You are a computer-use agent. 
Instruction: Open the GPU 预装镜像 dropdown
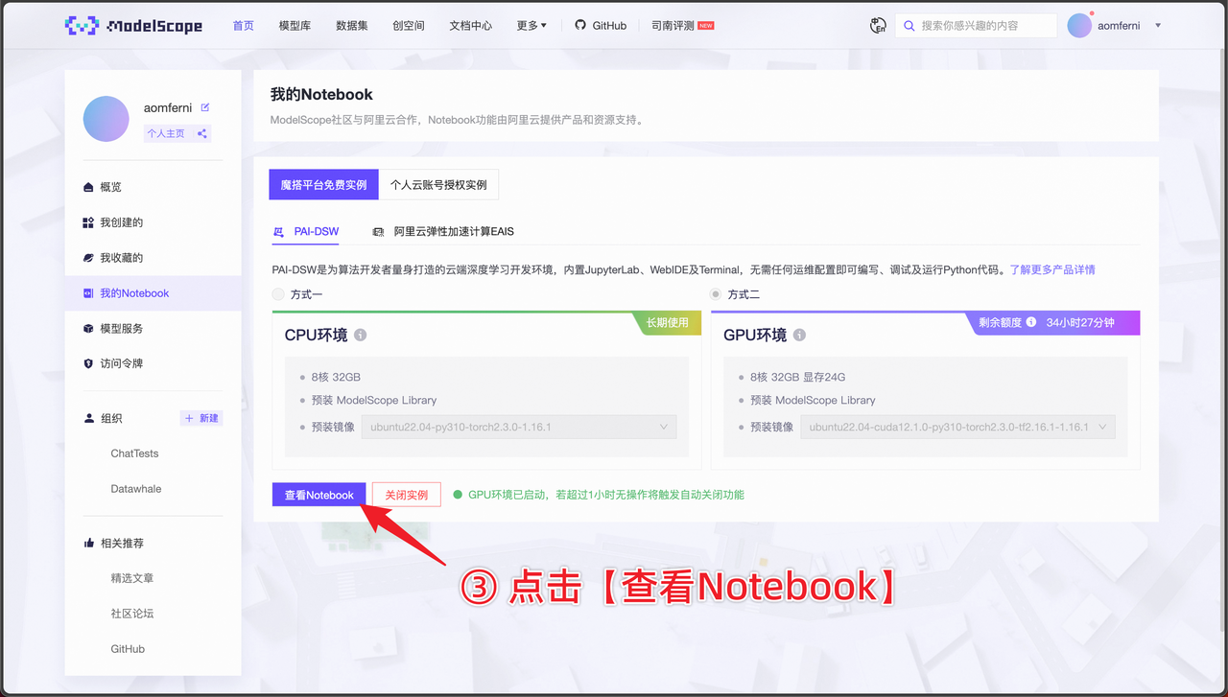pos(957,427)
